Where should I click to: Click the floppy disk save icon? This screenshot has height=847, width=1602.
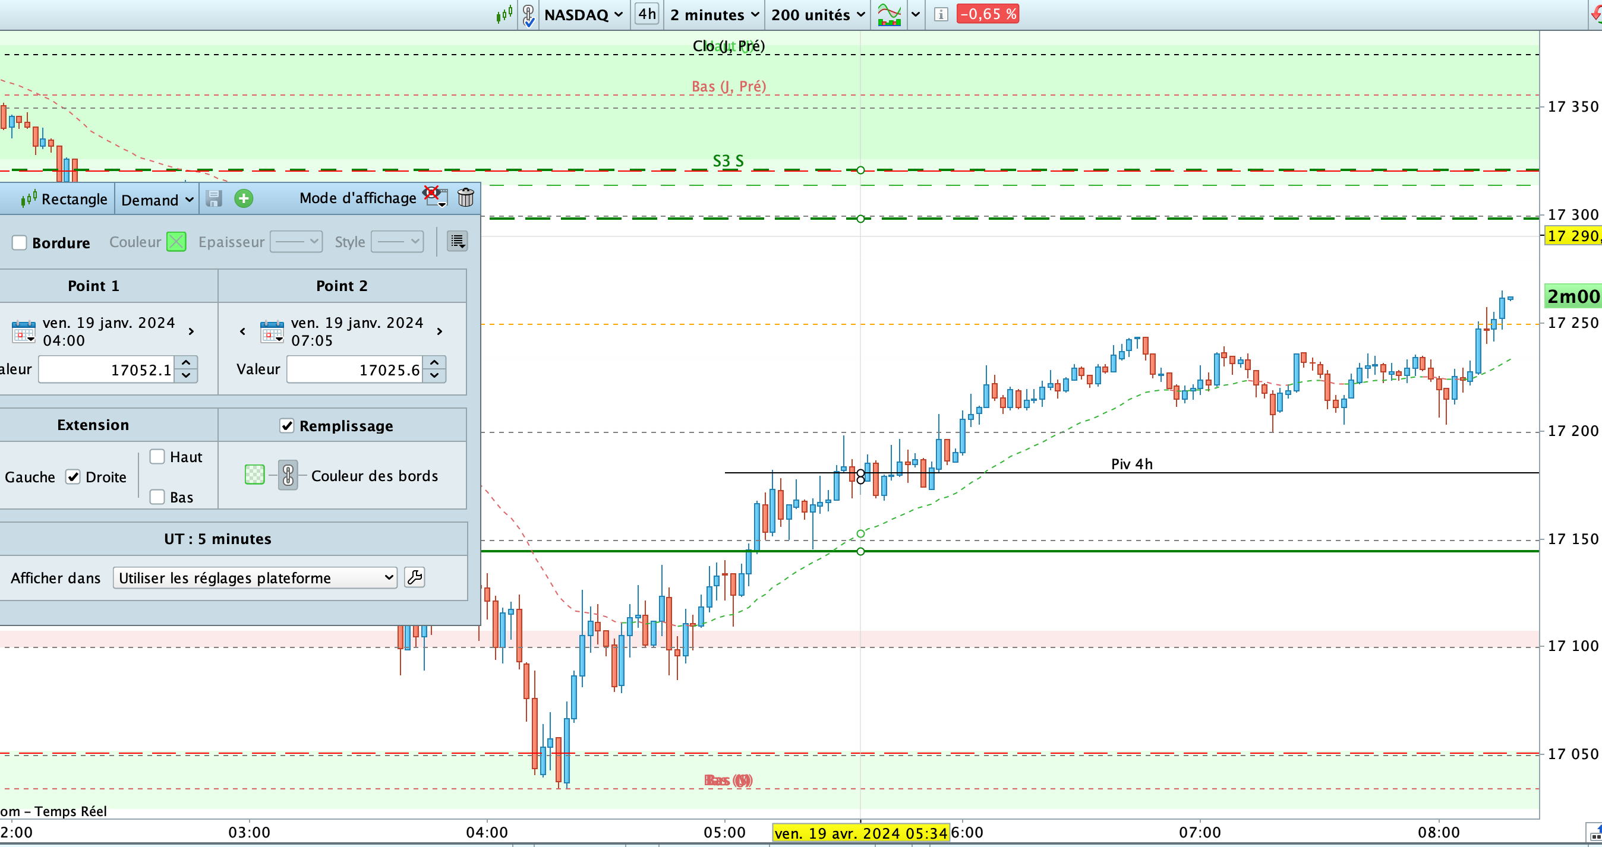(214, 199)
